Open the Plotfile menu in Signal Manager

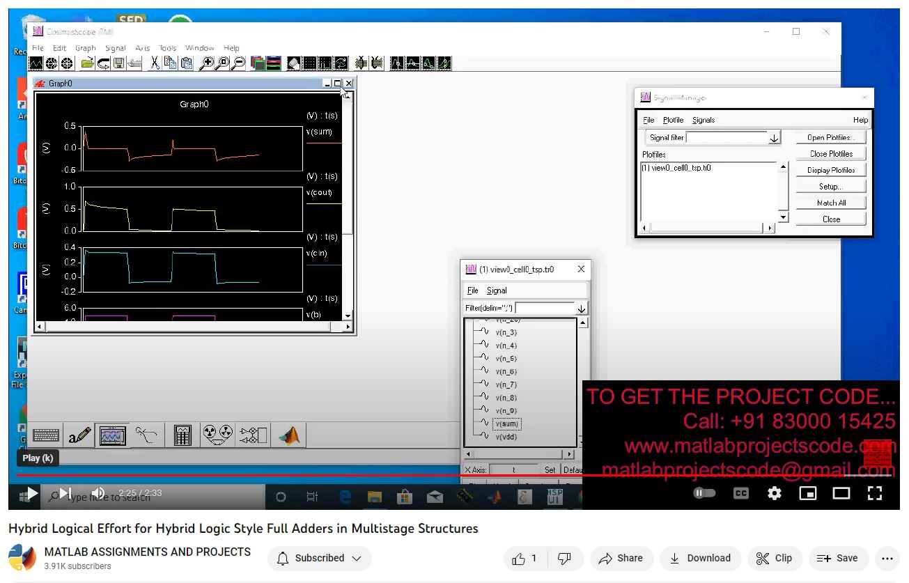coord(673,120)
